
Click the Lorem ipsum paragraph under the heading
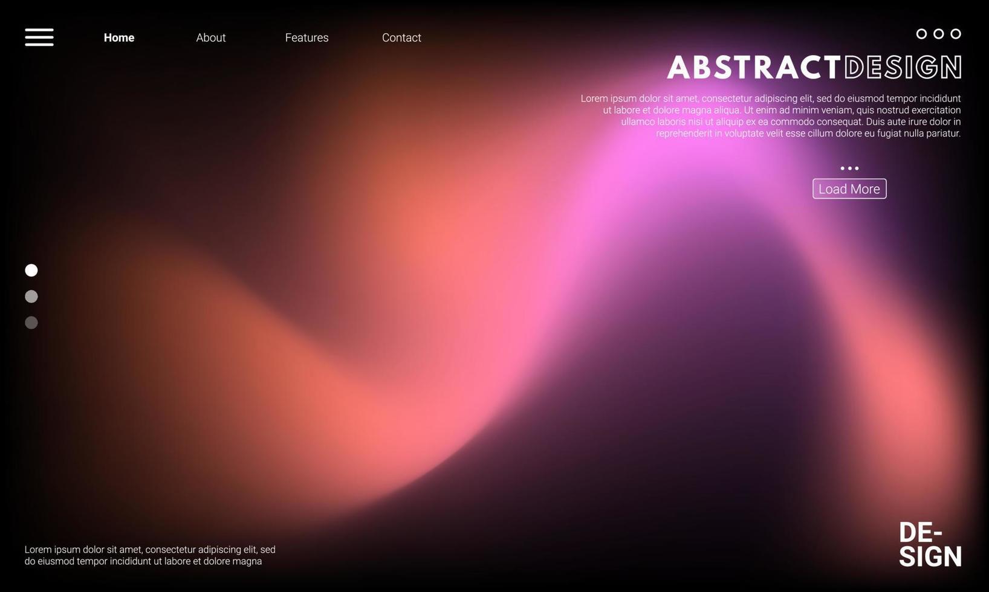(771, 115)
